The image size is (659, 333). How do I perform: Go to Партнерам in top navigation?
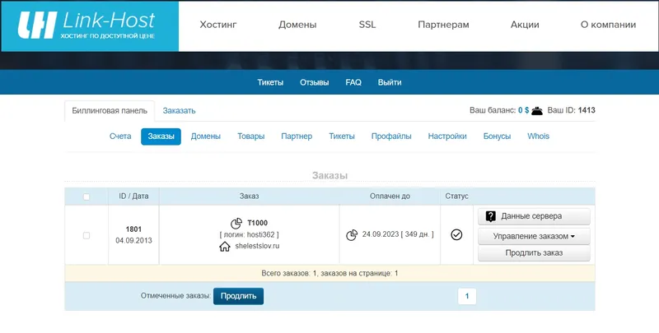[443, 25]
